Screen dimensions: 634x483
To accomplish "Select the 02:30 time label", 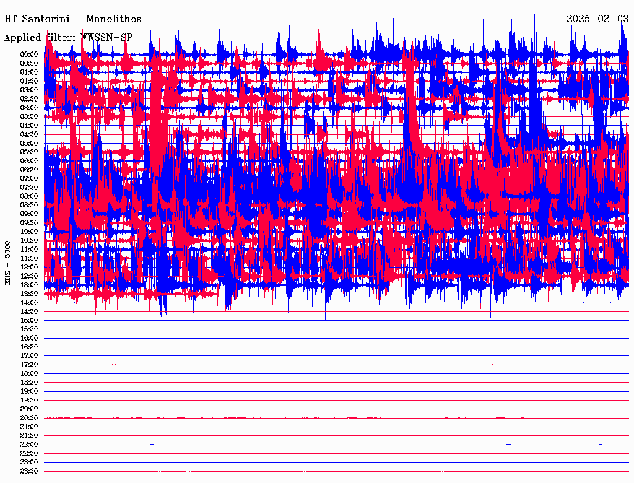I will point(29,99).
